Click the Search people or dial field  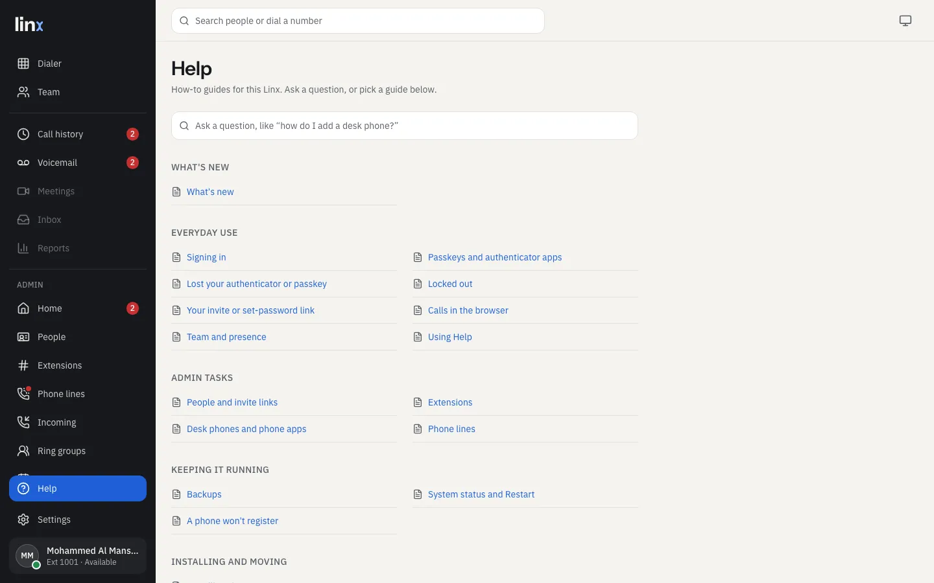[358, 21]
